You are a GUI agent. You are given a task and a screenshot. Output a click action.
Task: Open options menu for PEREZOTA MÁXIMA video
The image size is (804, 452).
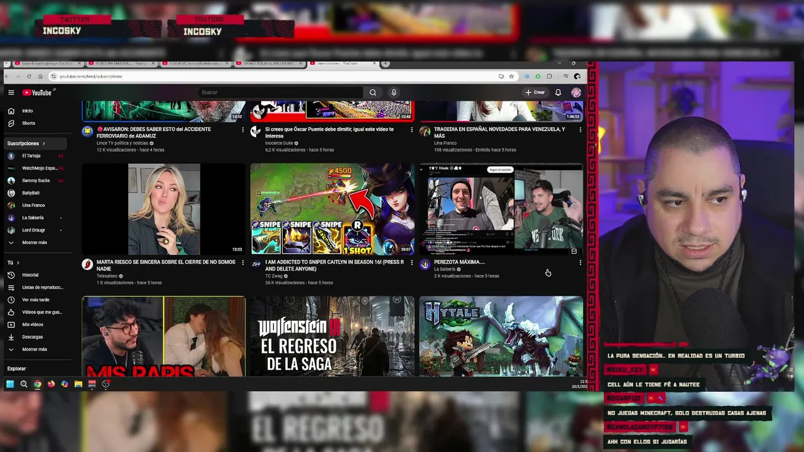point(580,262)
